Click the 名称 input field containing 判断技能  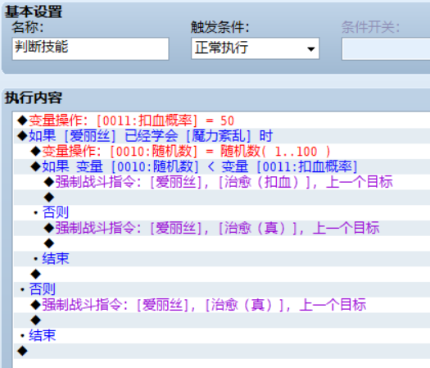[x=90, y=49]
